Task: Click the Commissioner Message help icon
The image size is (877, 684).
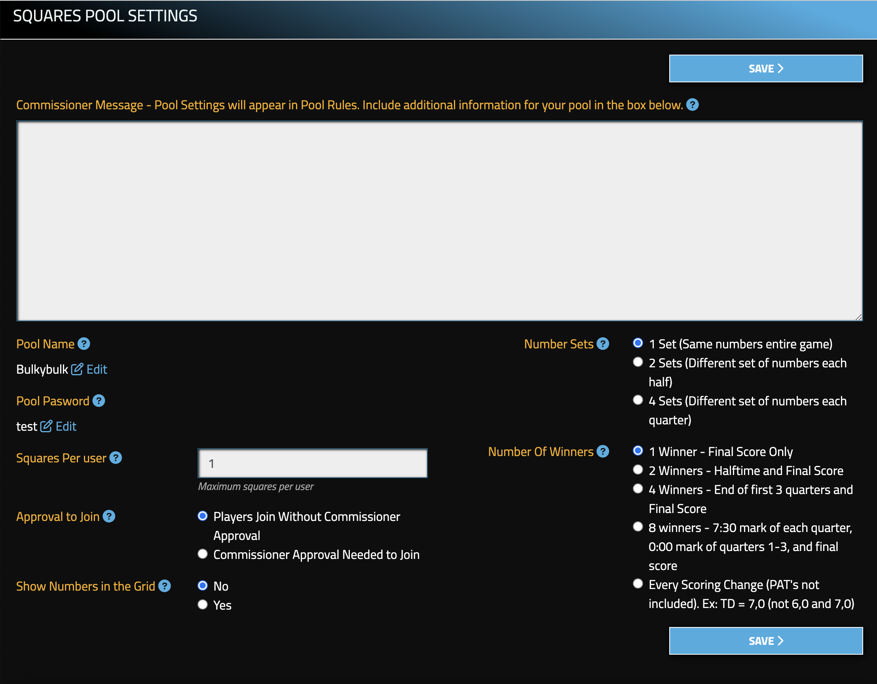Action: (692, 105)
